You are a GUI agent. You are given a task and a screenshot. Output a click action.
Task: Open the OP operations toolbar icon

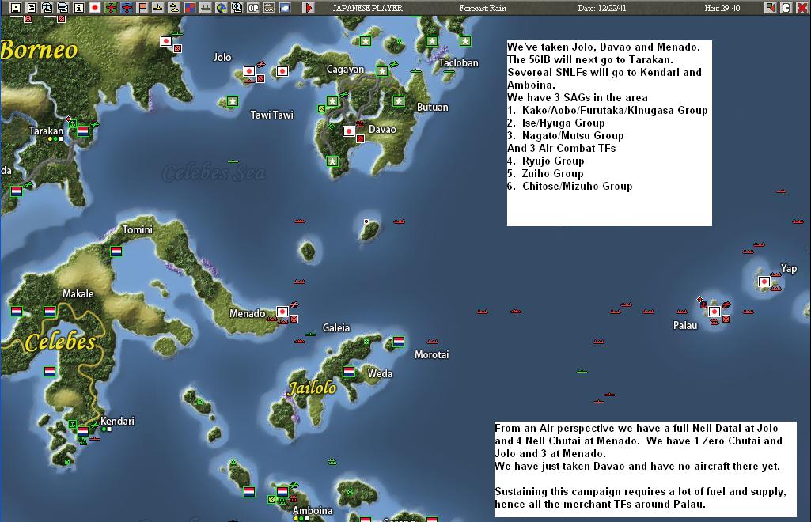[x=252, y=6]
